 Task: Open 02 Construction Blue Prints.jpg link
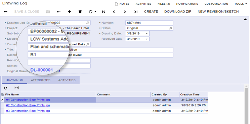coord(28,106)
